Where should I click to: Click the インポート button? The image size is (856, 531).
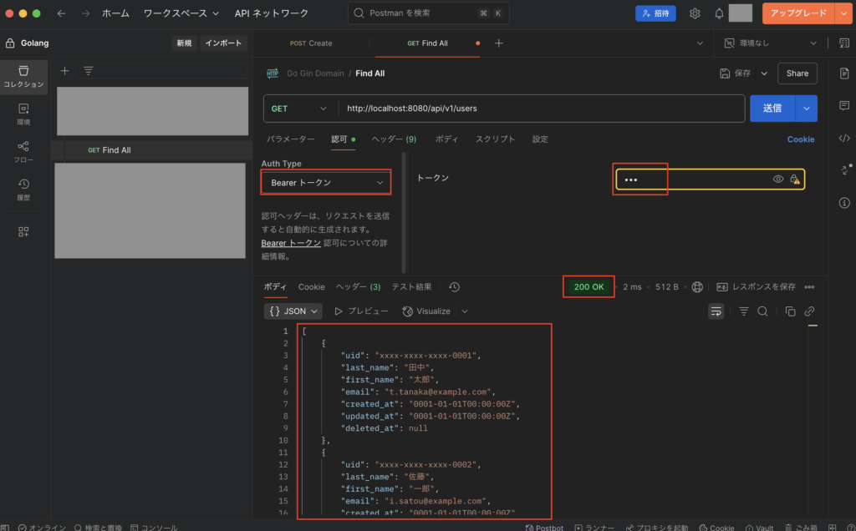click(x=223, y=43)
